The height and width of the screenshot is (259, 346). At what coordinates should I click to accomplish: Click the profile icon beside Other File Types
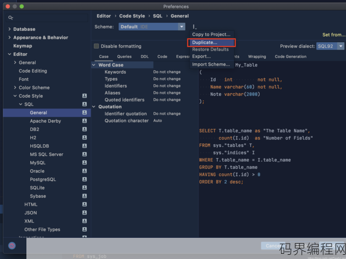click(85, 229)
